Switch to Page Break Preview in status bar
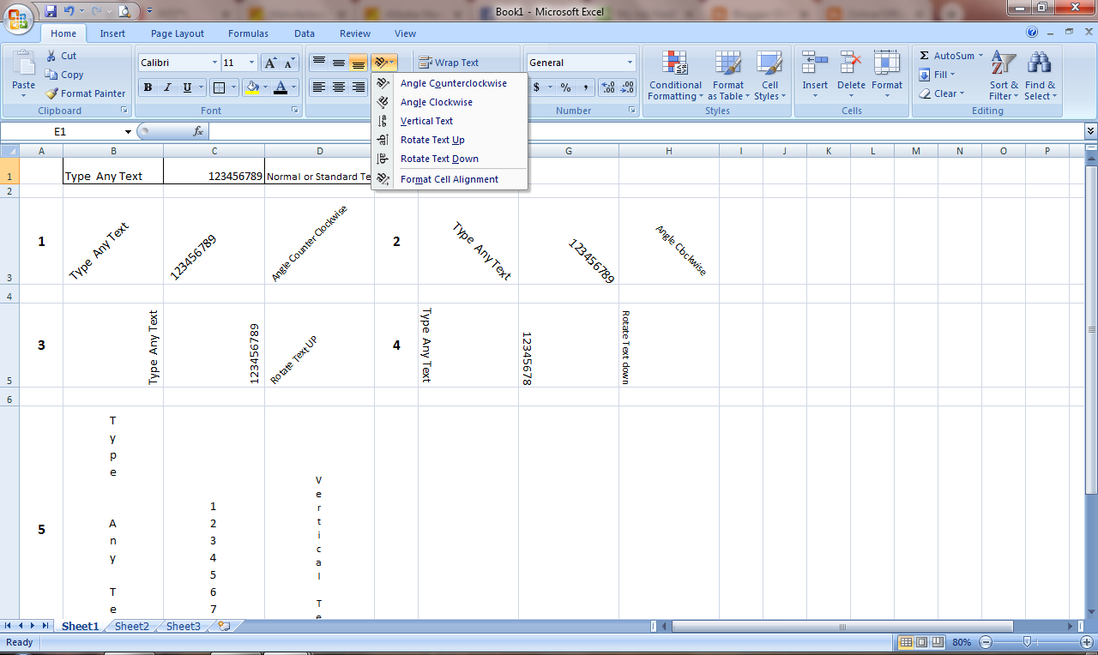 click(x=938, y=642)
